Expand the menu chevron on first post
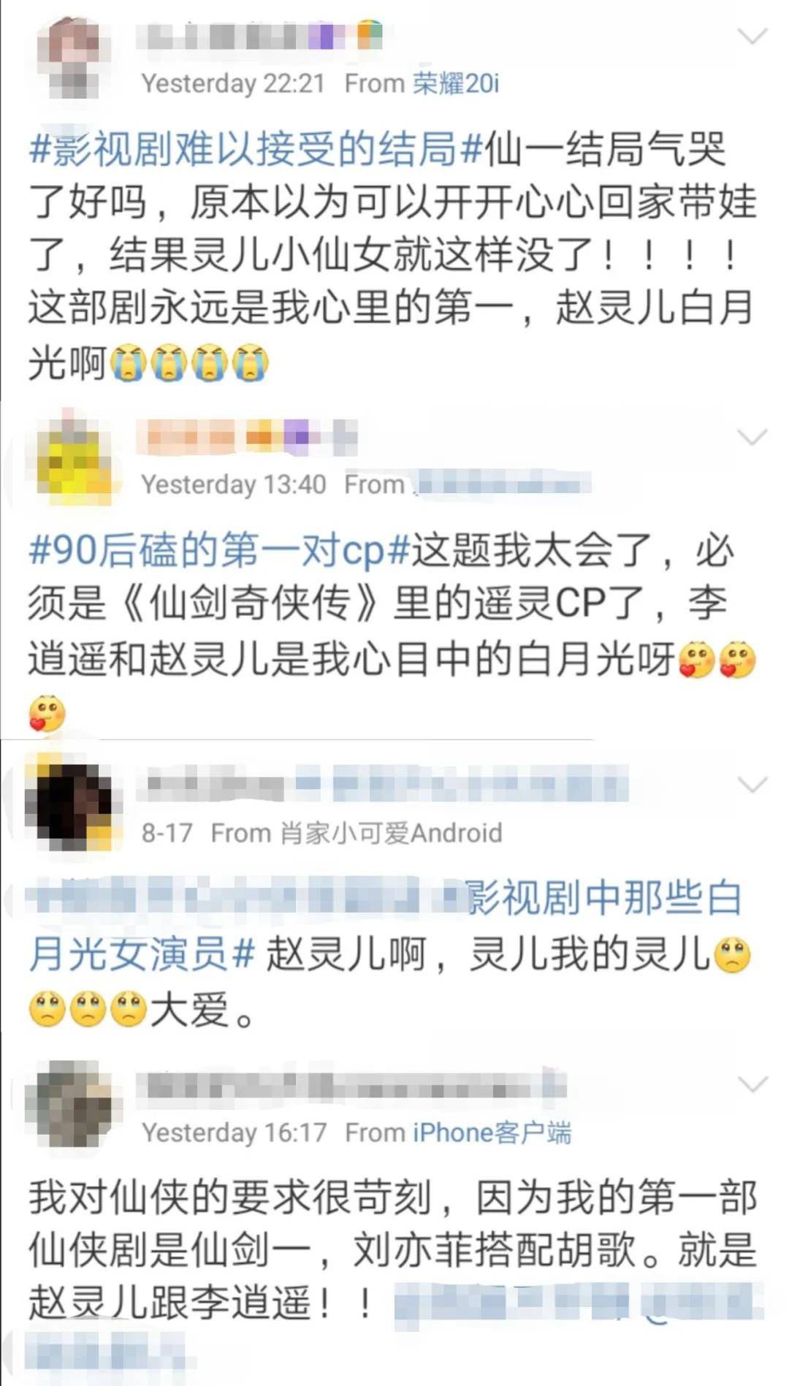 click(x=752, y=35)
